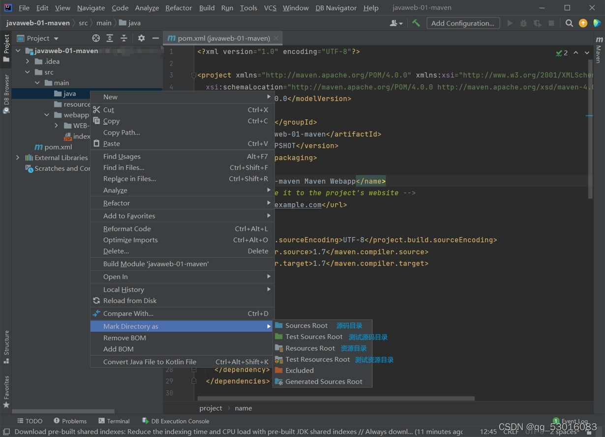Open the DB Navigator menu
Image resolution: width=605 pixels, height=437 pixels.
coord(336,8)
